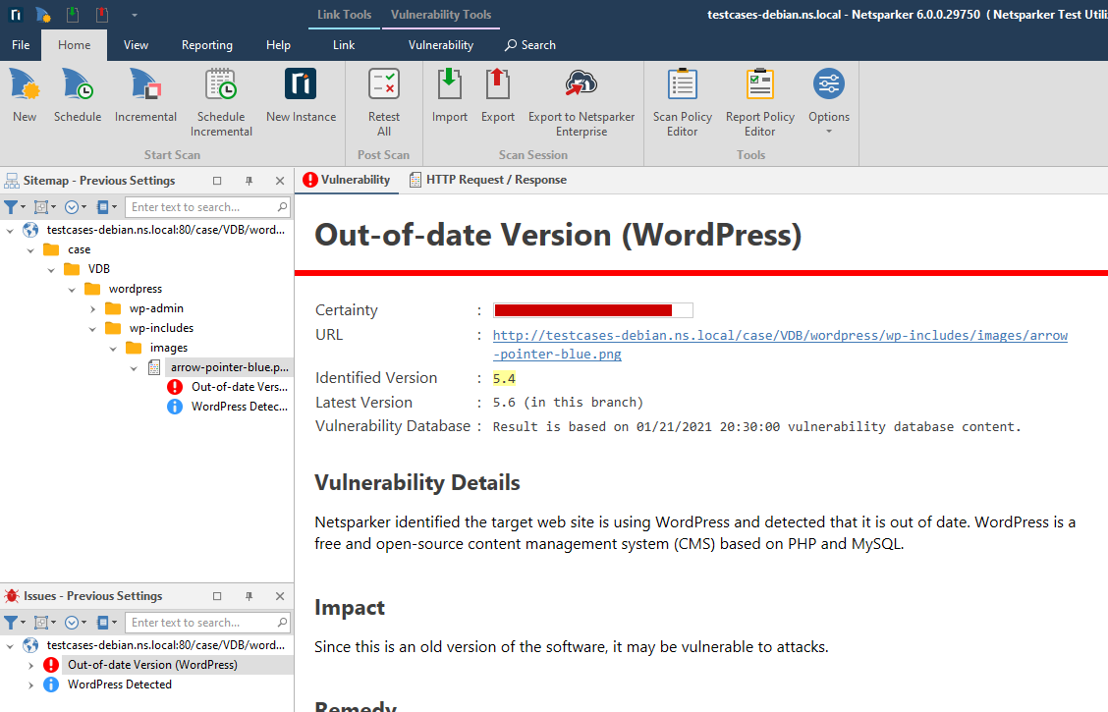Click the Sitemap search text field
The width and height of the screenshot is (1108, 712).
pos(206,206)
